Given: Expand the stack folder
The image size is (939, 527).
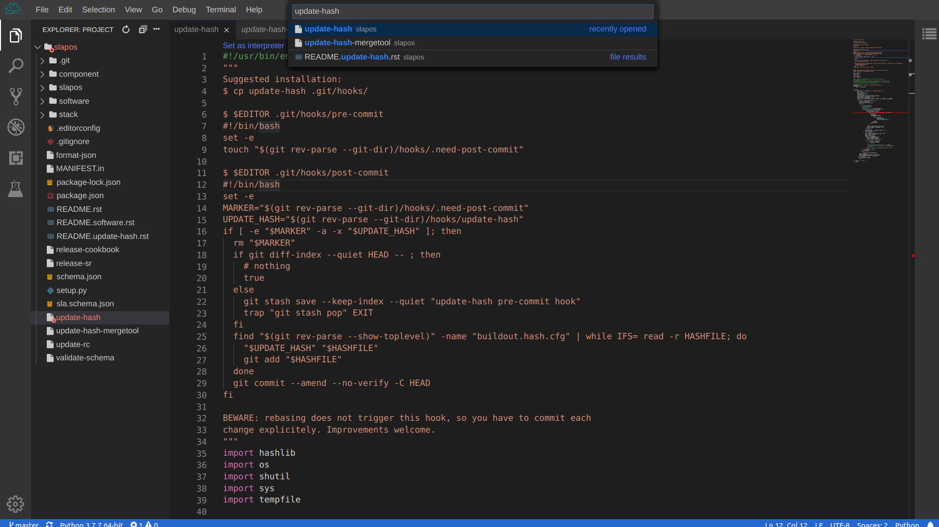Looking at the screenshot, I should pyautogui.click(x=42, y=115).
